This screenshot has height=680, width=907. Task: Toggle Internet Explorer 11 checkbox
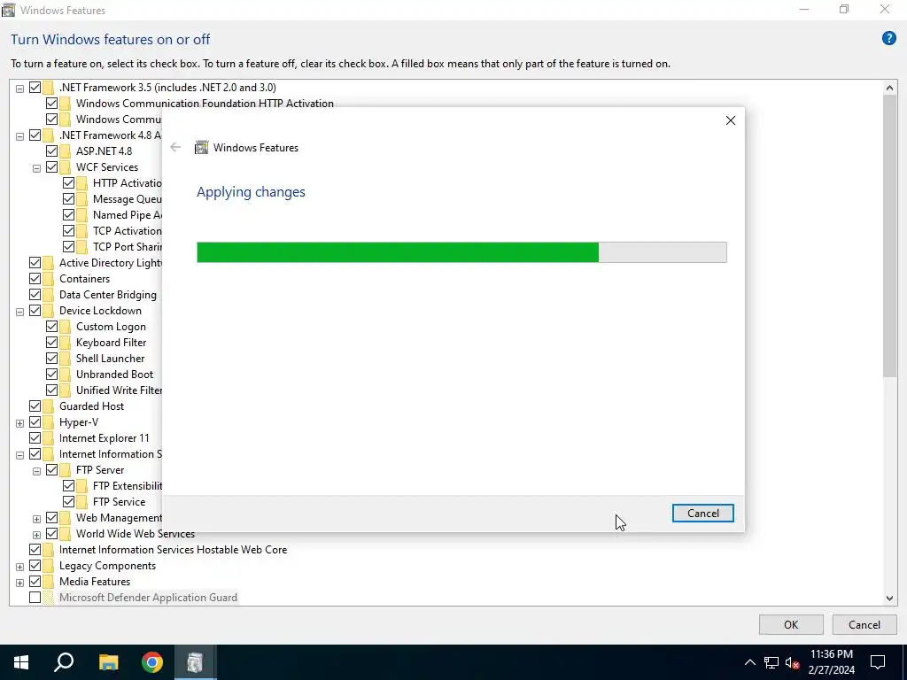(x=35, y=438)
